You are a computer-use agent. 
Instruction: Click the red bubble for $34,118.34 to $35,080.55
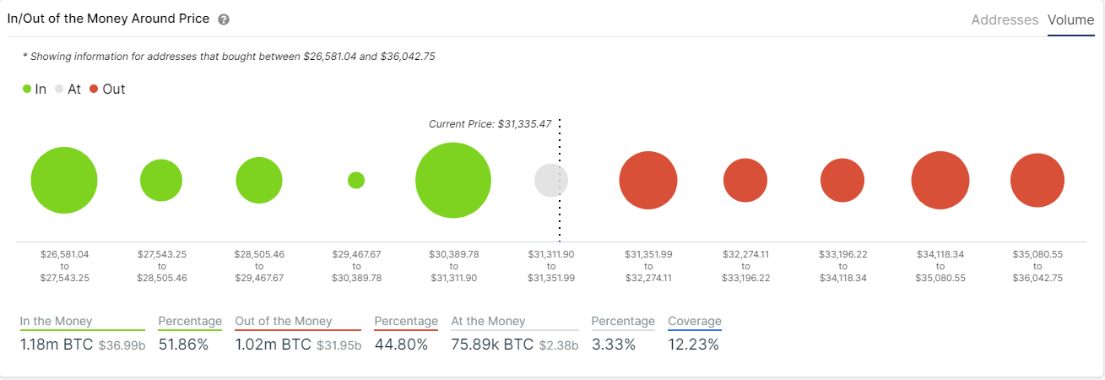coord(940,180)
